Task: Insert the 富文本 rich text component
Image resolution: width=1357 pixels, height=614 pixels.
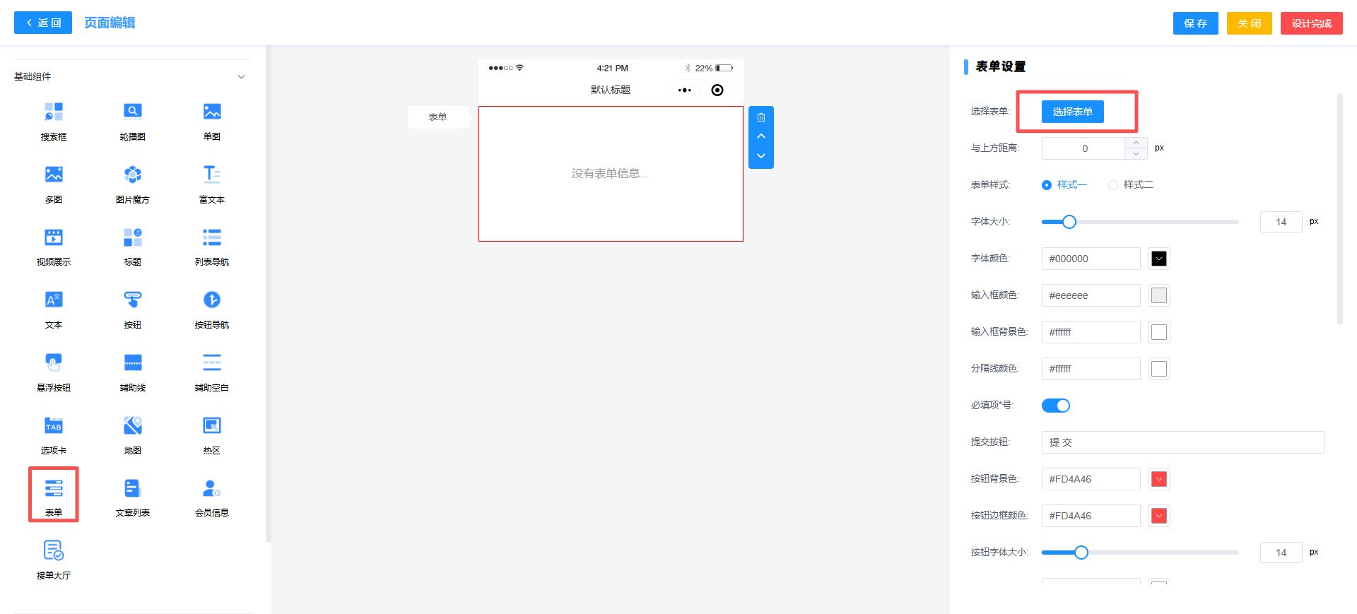Action: click(x=211, y=183)
